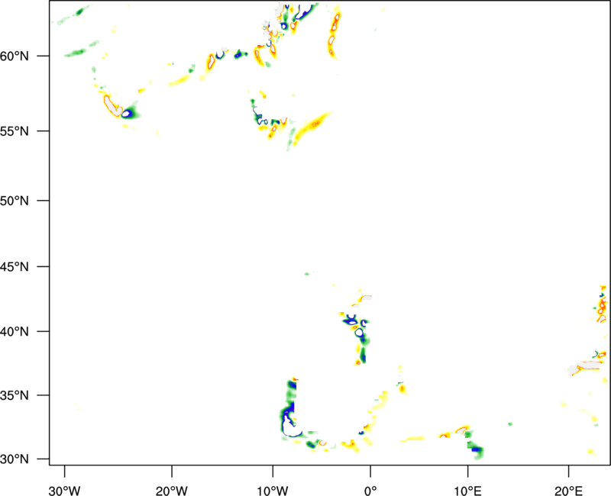Click the 20°E longitude axis label
The width and height of the screenshot is (611, 496).
[568, 491]
